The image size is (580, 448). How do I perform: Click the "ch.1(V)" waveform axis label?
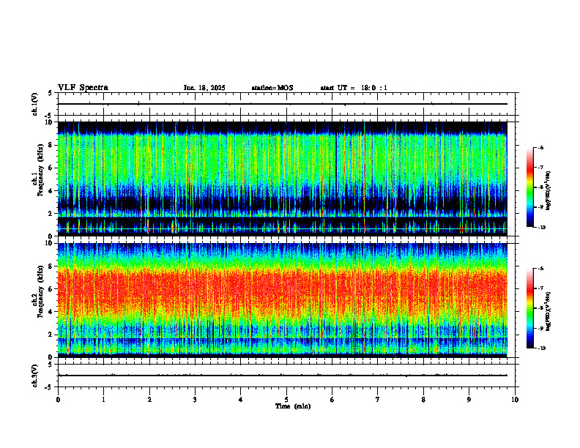(35, 104)
